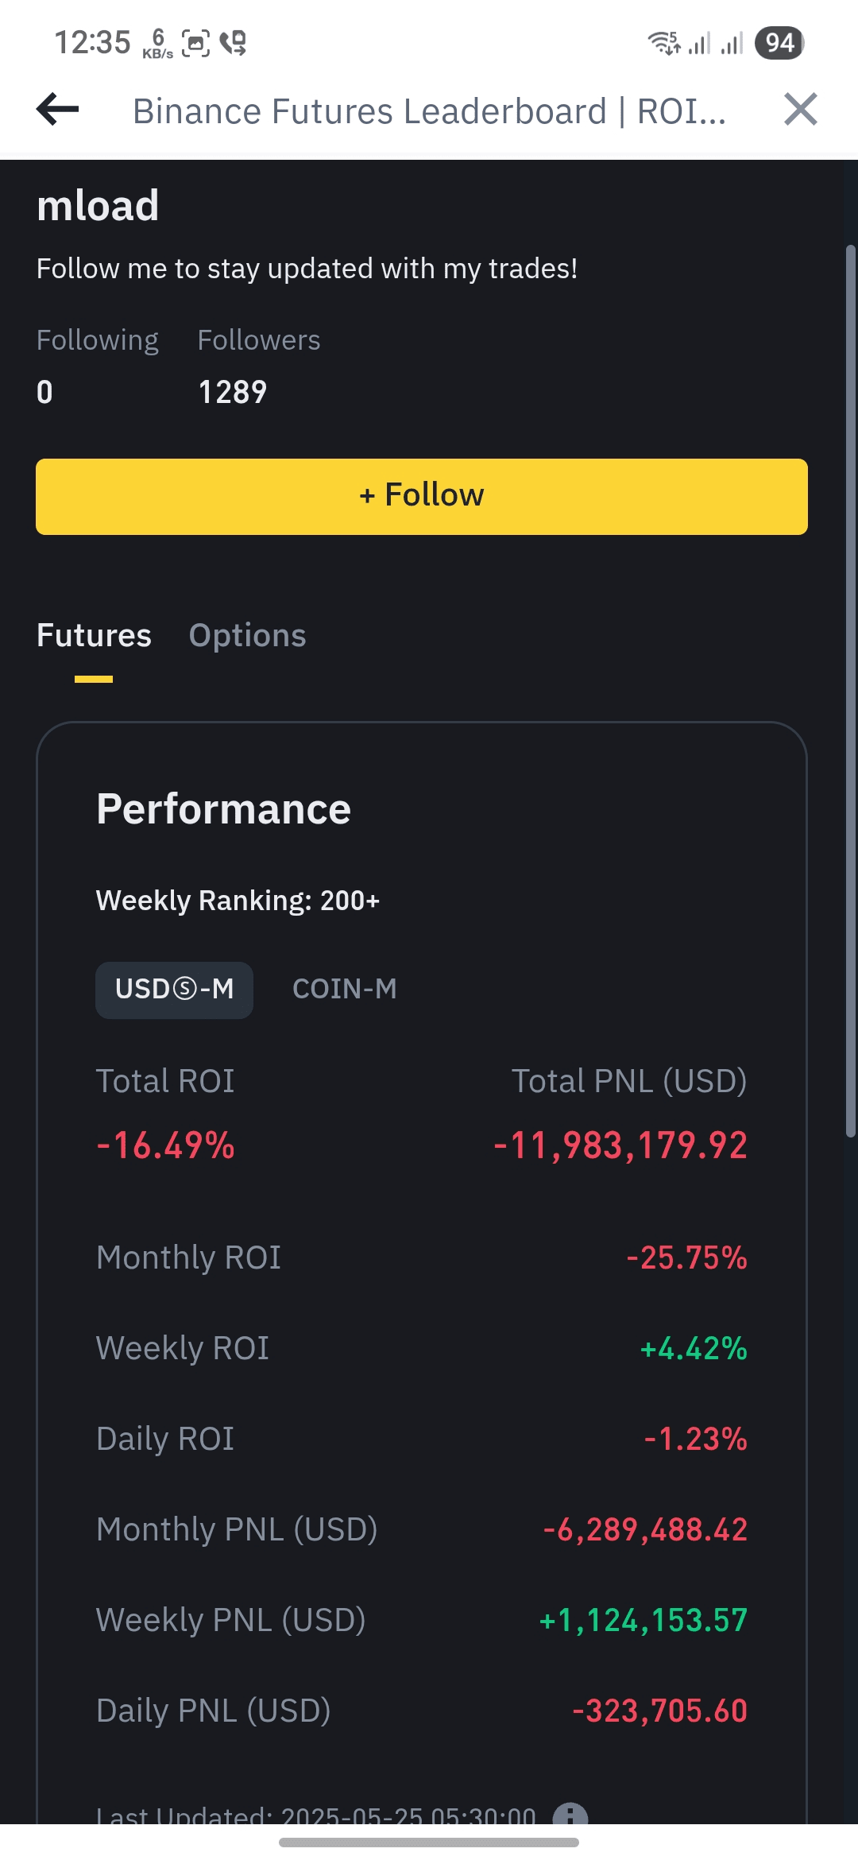Tap the screenshot icon in status bar

click(195, 42)
